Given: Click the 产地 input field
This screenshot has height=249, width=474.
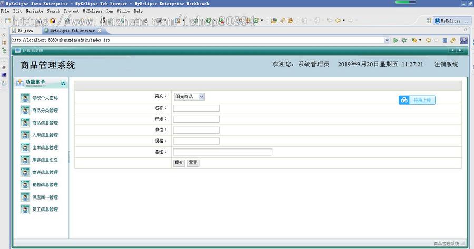Looking at the screenshot, I should [196, 119].
